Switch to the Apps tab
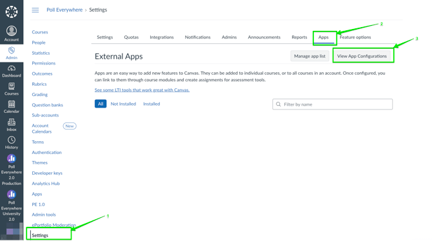Image resolution: width=432 pixels, height=241 pixels. pos(324,37)
